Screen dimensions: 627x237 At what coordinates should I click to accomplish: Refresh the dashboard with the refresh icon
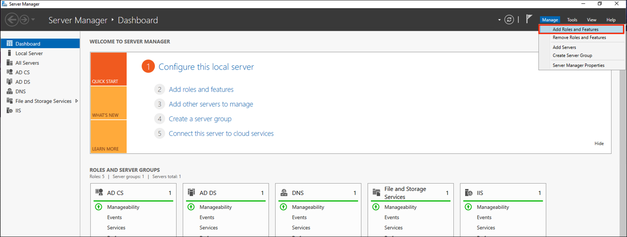[x=509, y=20]
